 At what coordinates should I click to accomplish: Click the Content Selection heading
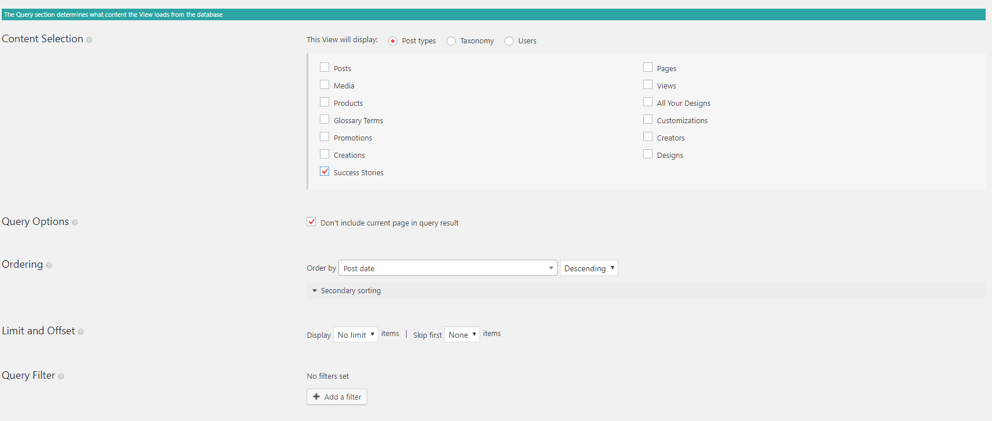pos(43,39)
